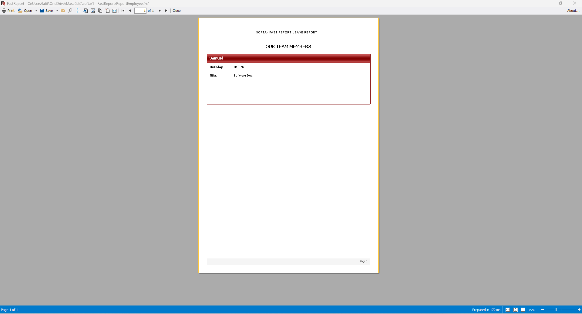Fit whole page zoom icon
The height and width of the screenshot is (314, 582).
tap(516, 310)
